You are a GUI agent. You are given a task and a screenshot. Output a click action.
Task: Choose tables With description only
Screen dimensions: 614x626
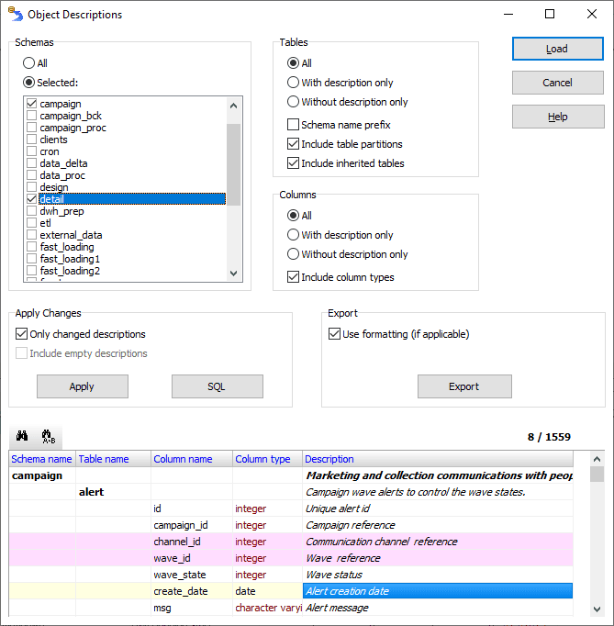[294, 83]
